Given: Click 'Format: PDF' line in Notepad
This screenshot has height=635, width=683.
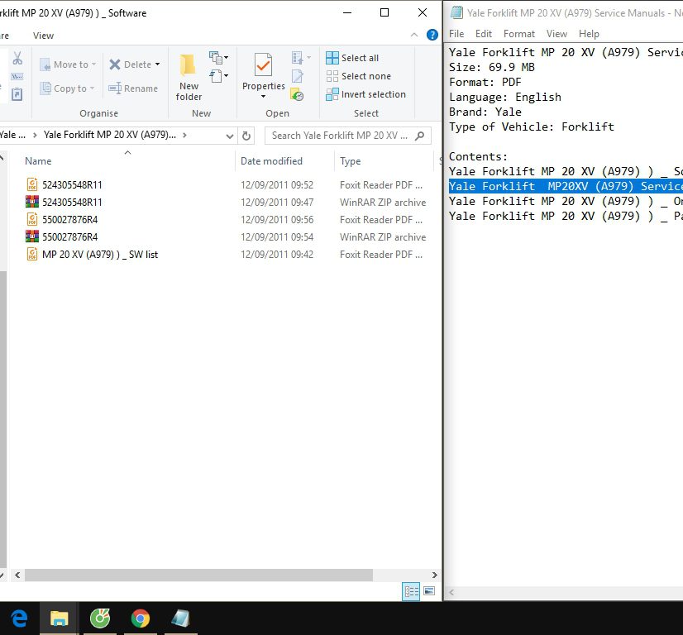Looking at the screenshot, I should click(x=485, y=83).
